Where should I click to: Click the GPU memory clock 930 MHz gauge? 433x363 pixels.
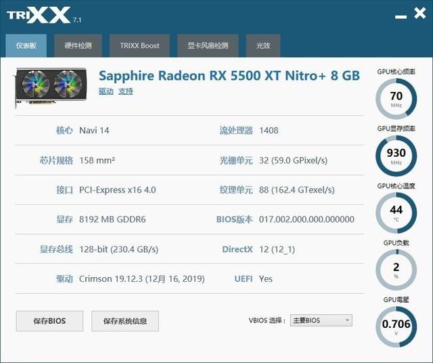coord(396,156)
